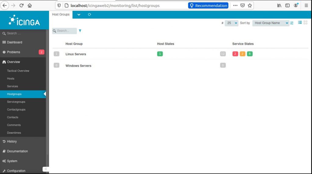Open Servicegroups
The height and width of the screenshot is (174, 312).
coord(16,102)
